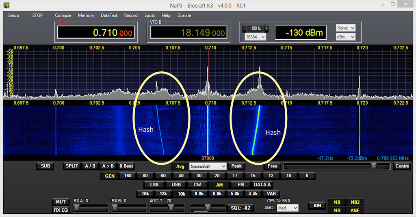The height and width of the screenshot is (217, 416).
Task: Open the Spanafall display mode dropdown
Action: (x=208, y=166)
